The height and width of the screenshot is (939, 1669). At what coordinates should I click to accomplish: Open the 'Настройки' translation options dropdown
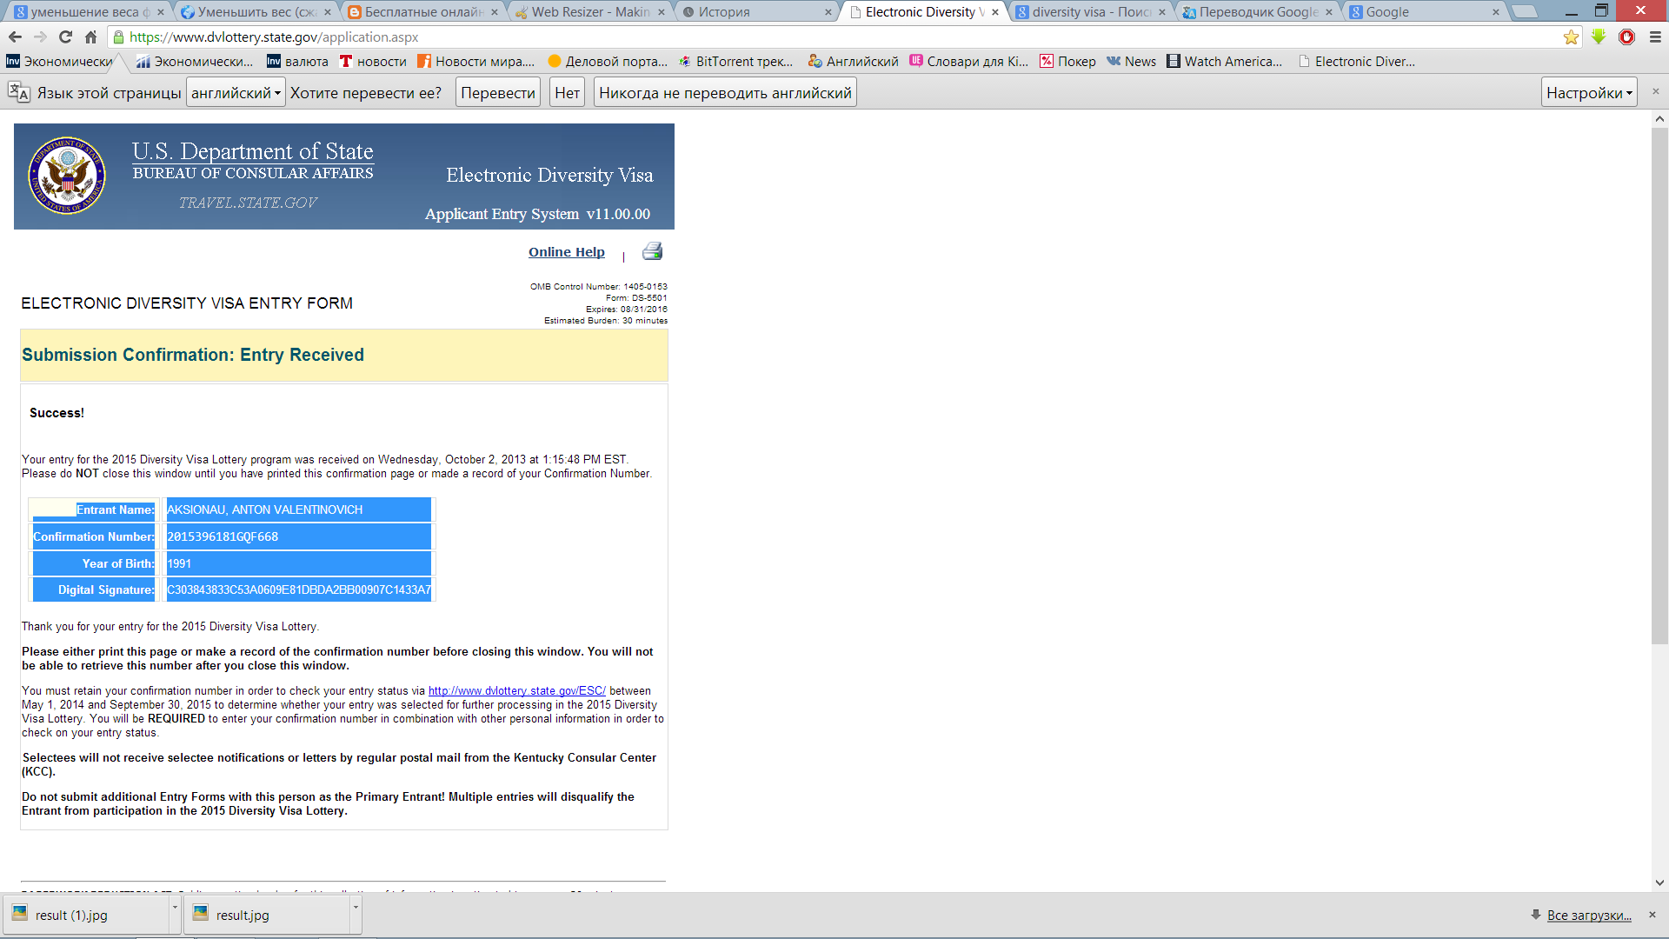1589,92
